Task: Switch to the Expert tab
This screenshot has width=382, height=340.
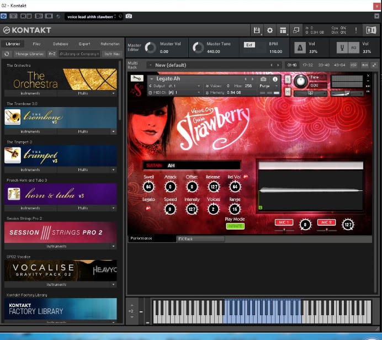Action: click(x=84, y=44)
